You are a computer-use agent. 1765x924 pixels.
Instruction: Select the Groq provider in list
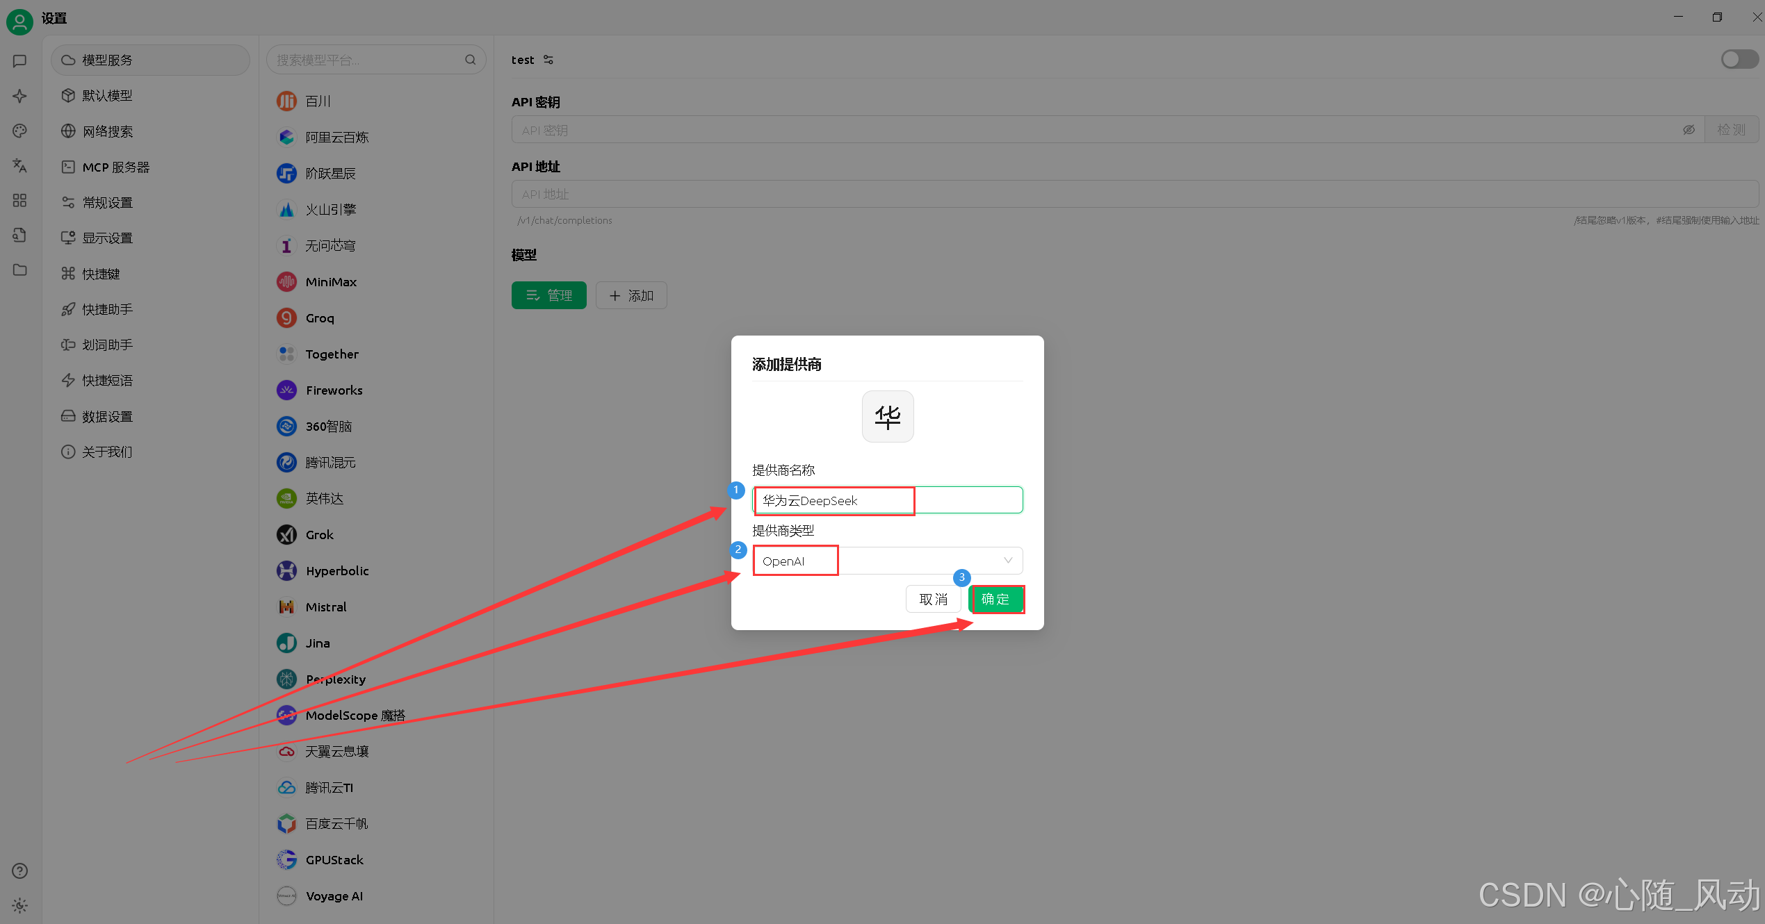pyautogui.click(x=320, y=318)
